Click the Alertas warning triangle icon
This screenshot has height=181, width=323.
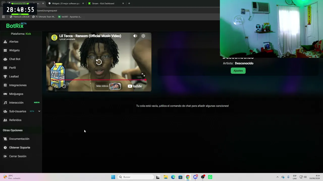tap(5, 42)
